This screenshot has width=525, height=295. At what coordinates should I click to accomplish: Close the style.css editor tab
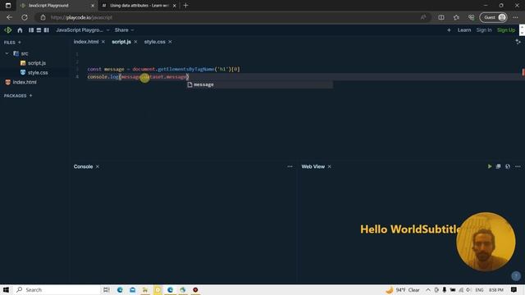(170, 42)
